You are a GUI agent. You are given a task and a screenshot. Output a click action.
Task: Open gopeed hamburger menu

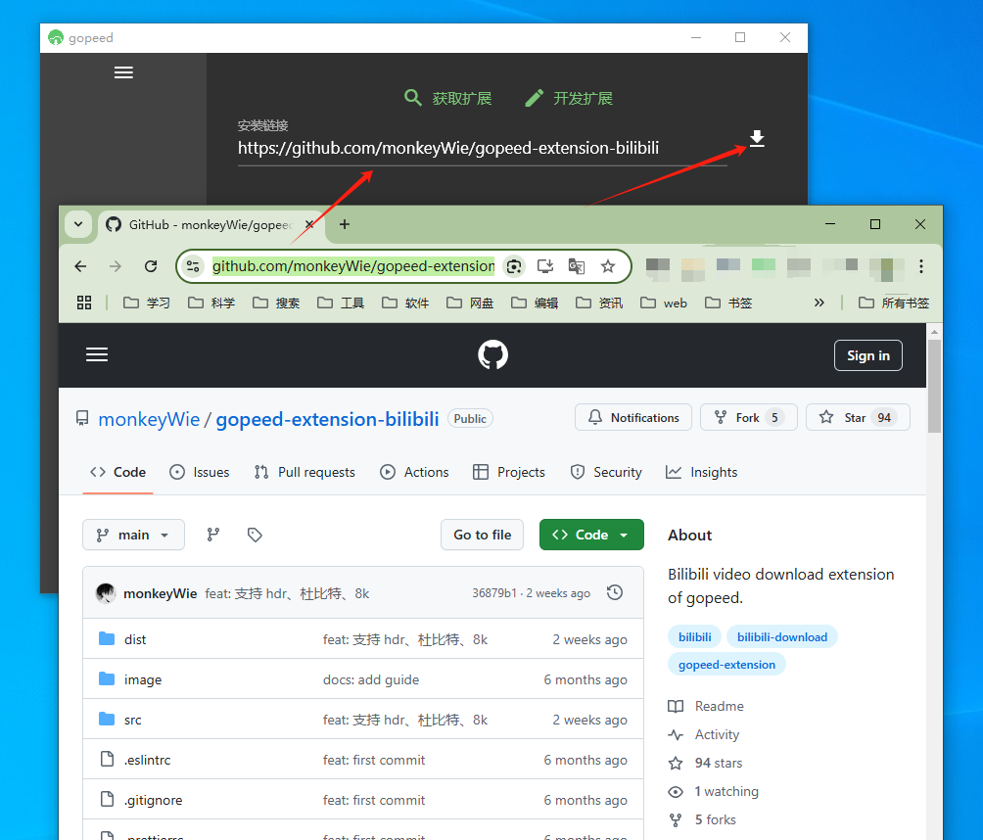123,72
